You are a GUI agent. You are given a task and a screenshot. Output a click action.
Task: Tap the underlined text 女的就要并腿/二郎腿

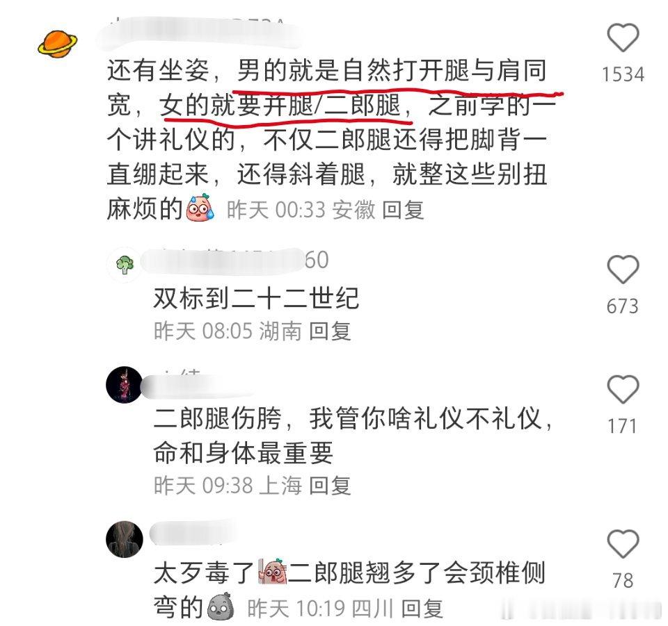(280, 106)
